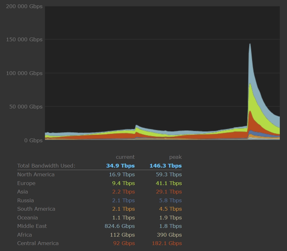
Task: Select the Oceania region label
Action: point(27,218)
